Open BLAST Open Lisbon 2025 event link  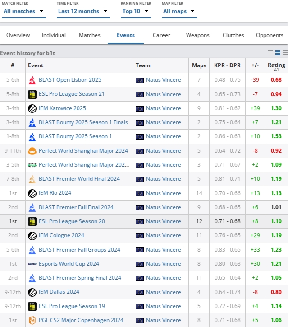coord(70,80)
